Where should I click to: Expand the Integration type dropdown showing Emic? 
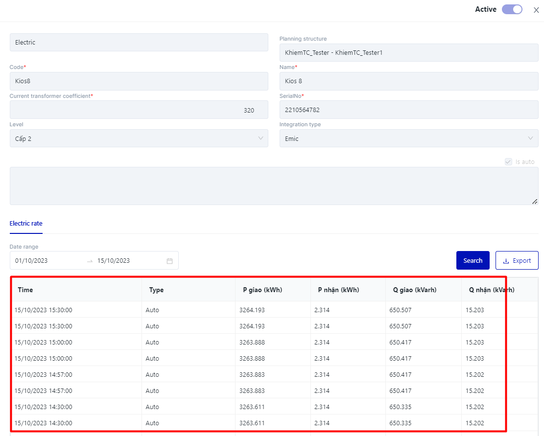(x=408, y=138)
